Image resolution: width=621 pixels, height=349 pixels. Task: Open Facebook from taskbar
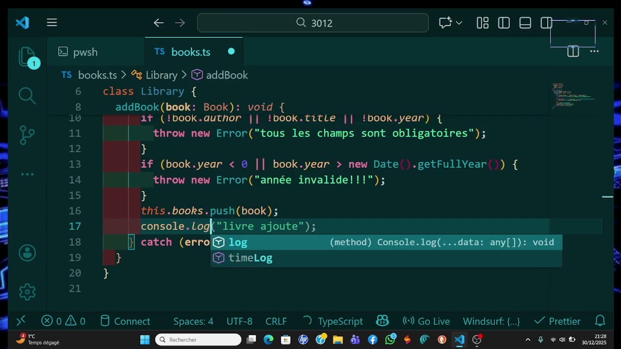(x=373, y=340)
